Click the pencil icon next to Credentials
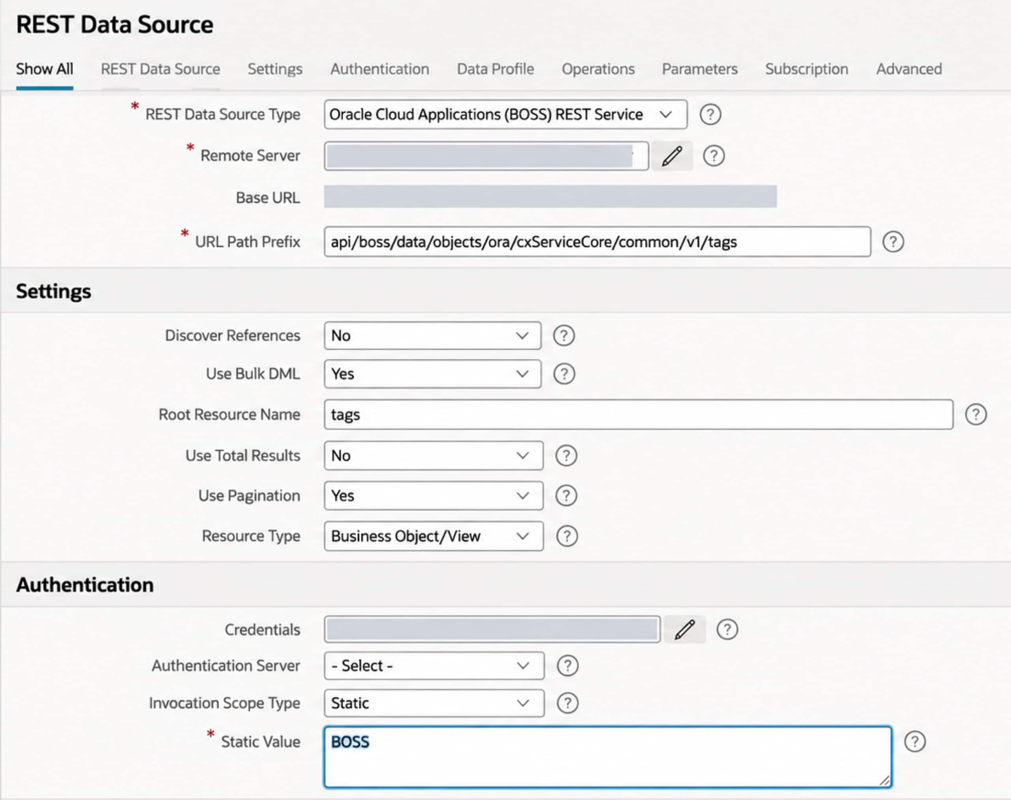Image resolution: width=1011 pixels, height=800 pixels. pyautogui.click(x=684, y=629)
